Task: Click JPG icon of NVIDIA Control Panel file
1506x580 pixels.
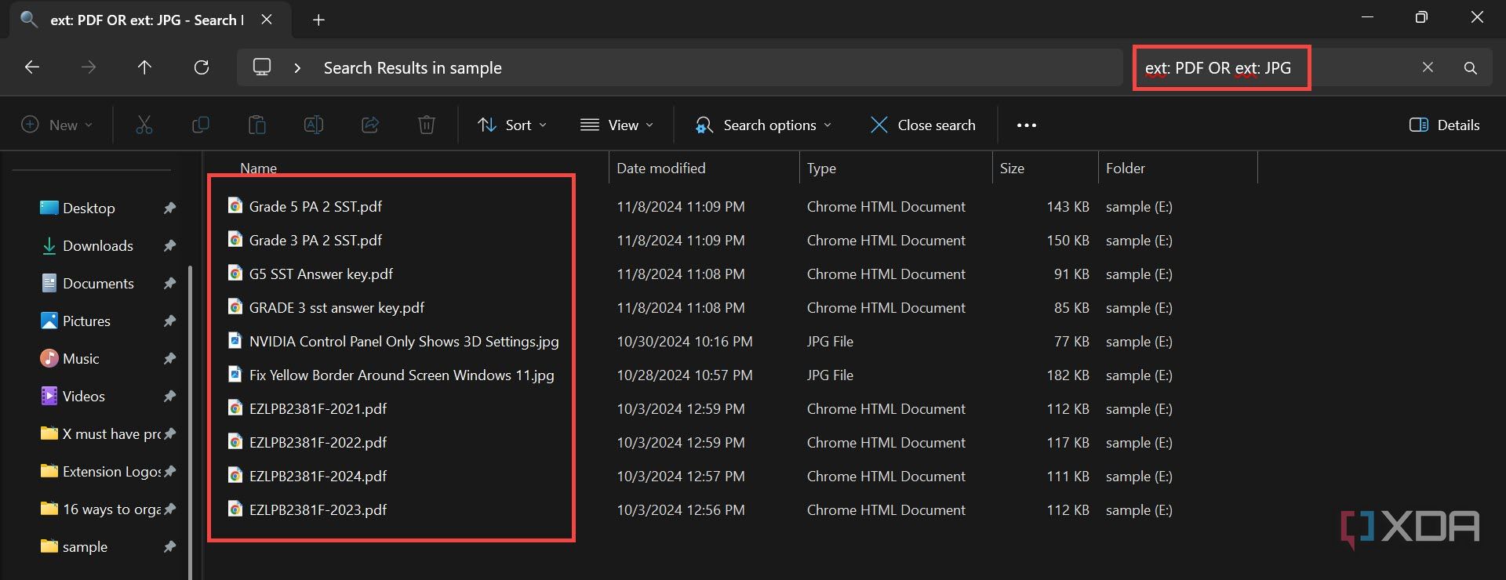Action: (x=235, y=340)
